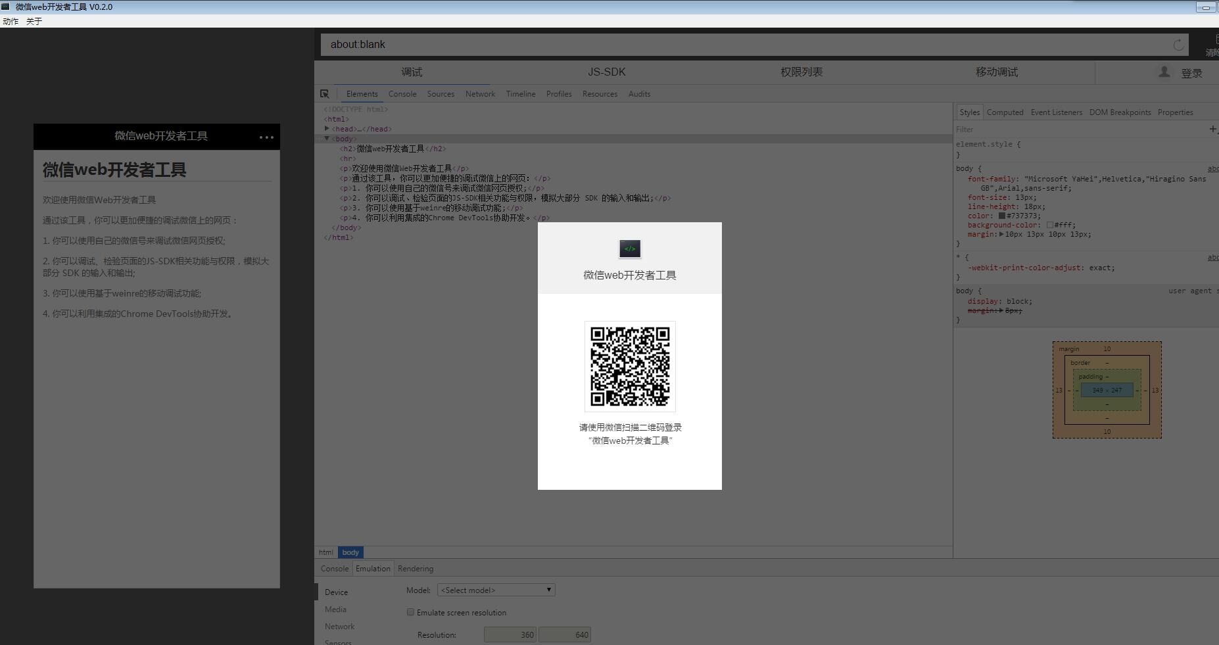This screenshot has width=1219, height=645.
Task: Select the Styles sidebar tab
Action: 969,112
